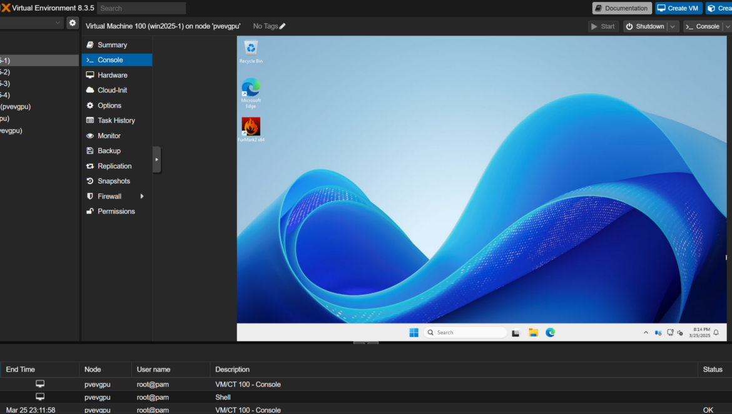Sort tasks by the End Time column
732x414 pixels.
39,370
